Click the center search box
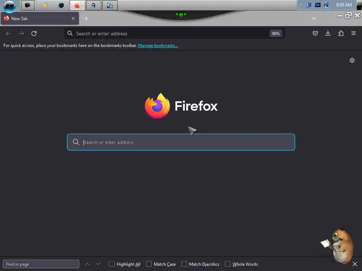The height and width of the screenshot is (271, 362). tap(181, 142)
